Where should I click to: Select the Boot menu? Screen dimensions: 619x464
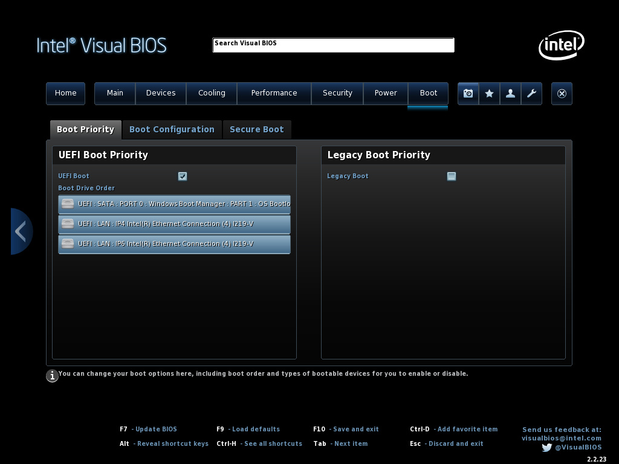[429, 94]
